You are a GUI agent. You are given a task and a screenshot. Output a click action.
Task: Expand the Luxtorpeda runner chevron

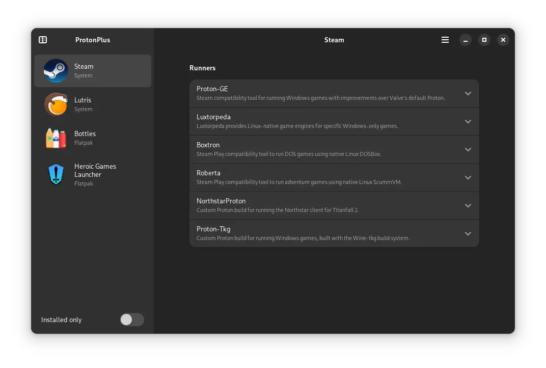click(x=468, y=121)
